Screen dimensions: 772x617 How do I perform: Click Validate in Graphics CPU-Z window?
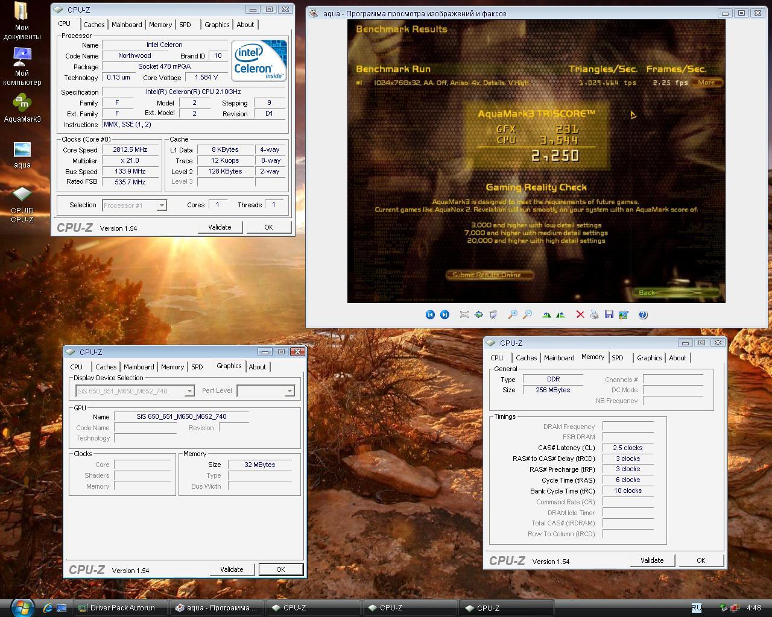(x=232, y=569)
